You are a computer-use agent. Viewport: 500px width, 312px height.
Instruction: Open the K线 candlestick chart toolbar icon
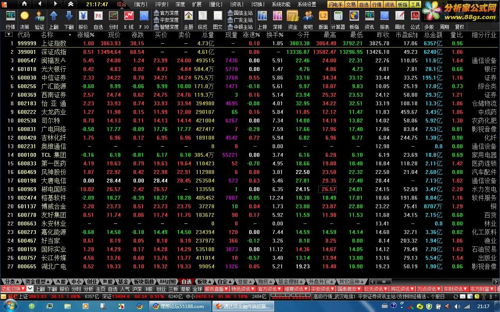[x=129, y=19]
